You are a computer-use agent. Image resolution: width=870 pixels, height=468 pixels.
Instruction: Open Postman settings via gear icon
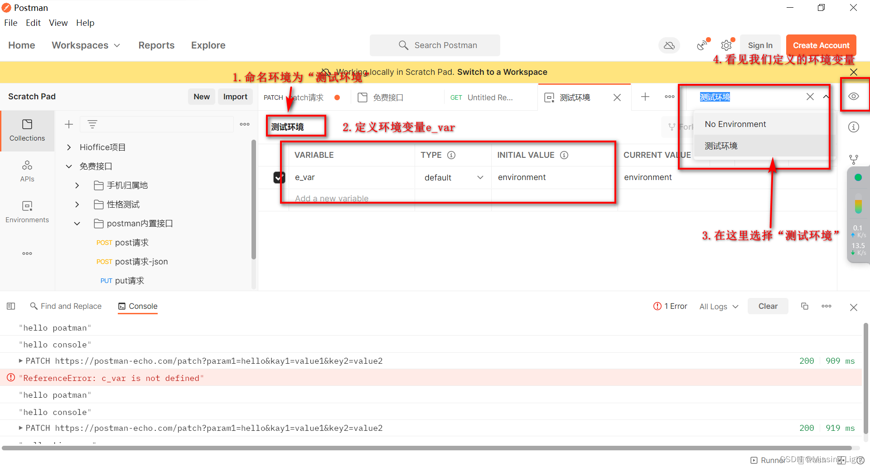click(x=726, y=45)
